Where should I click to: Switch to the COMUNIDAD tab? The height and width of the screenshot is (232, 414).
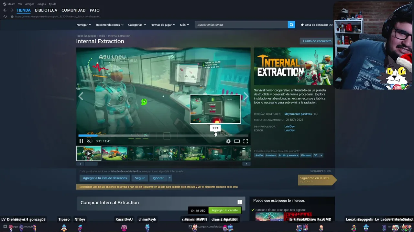pos(73,10)
